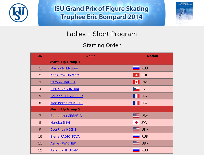Open Eliska BREZINOVA's biography link

tap(65, 89)
